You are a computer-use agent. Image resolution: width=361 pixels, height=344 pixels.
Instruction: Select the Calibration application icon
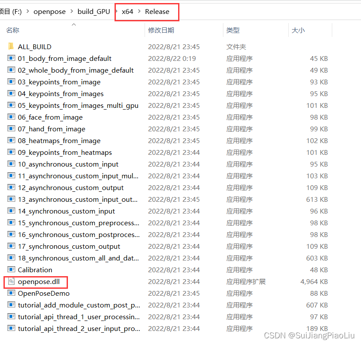[x=11, y=269]
